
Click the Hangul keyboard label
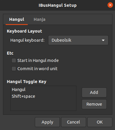pyautogui.click(x=27, y=40)
